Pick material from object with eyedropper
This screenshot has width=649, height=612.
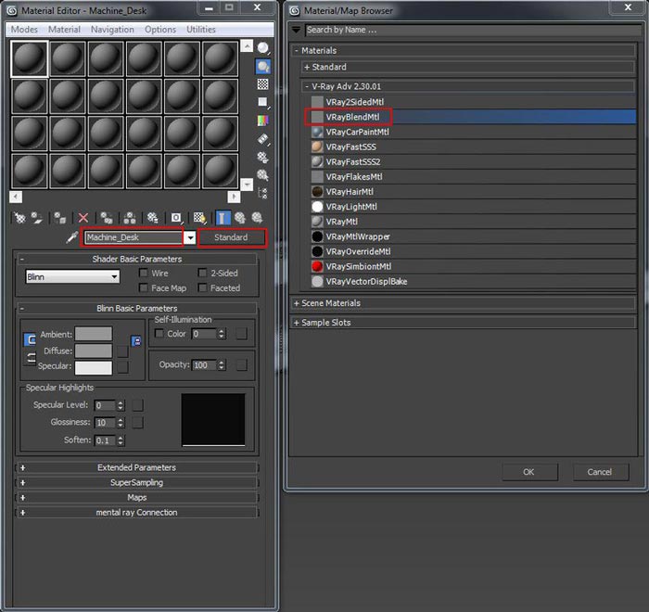[72, 237]
